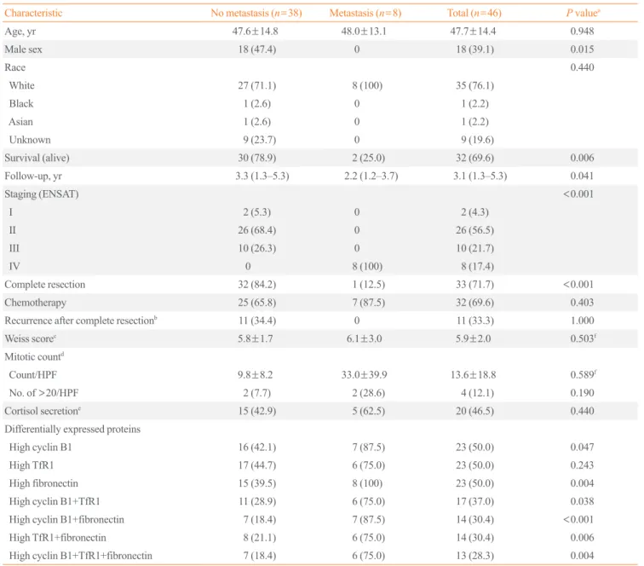Click the 'No metastasis (n=38)' column header
This screenshot has width=644, height=566.
pyautogui.click(x=256, y=13)
